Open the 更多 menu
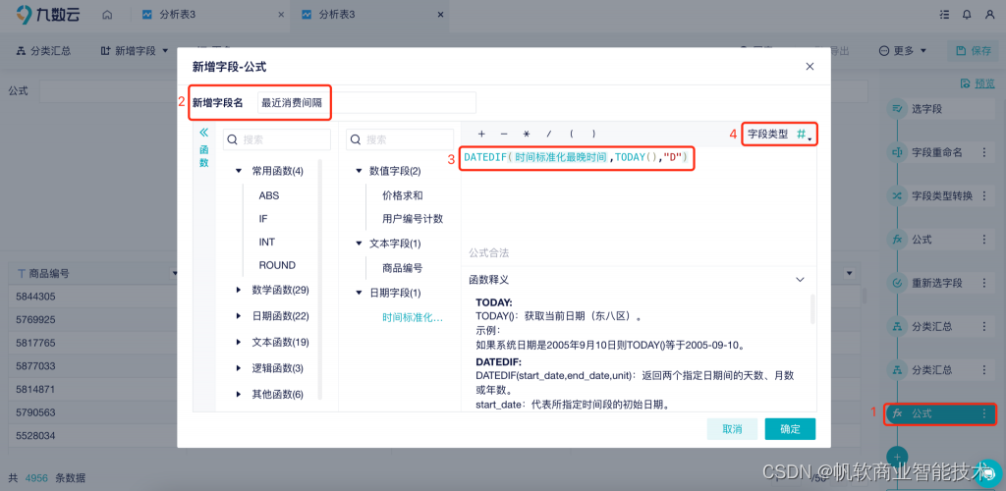The width and height of the screenshot is (1006, 491). (903, 51)
